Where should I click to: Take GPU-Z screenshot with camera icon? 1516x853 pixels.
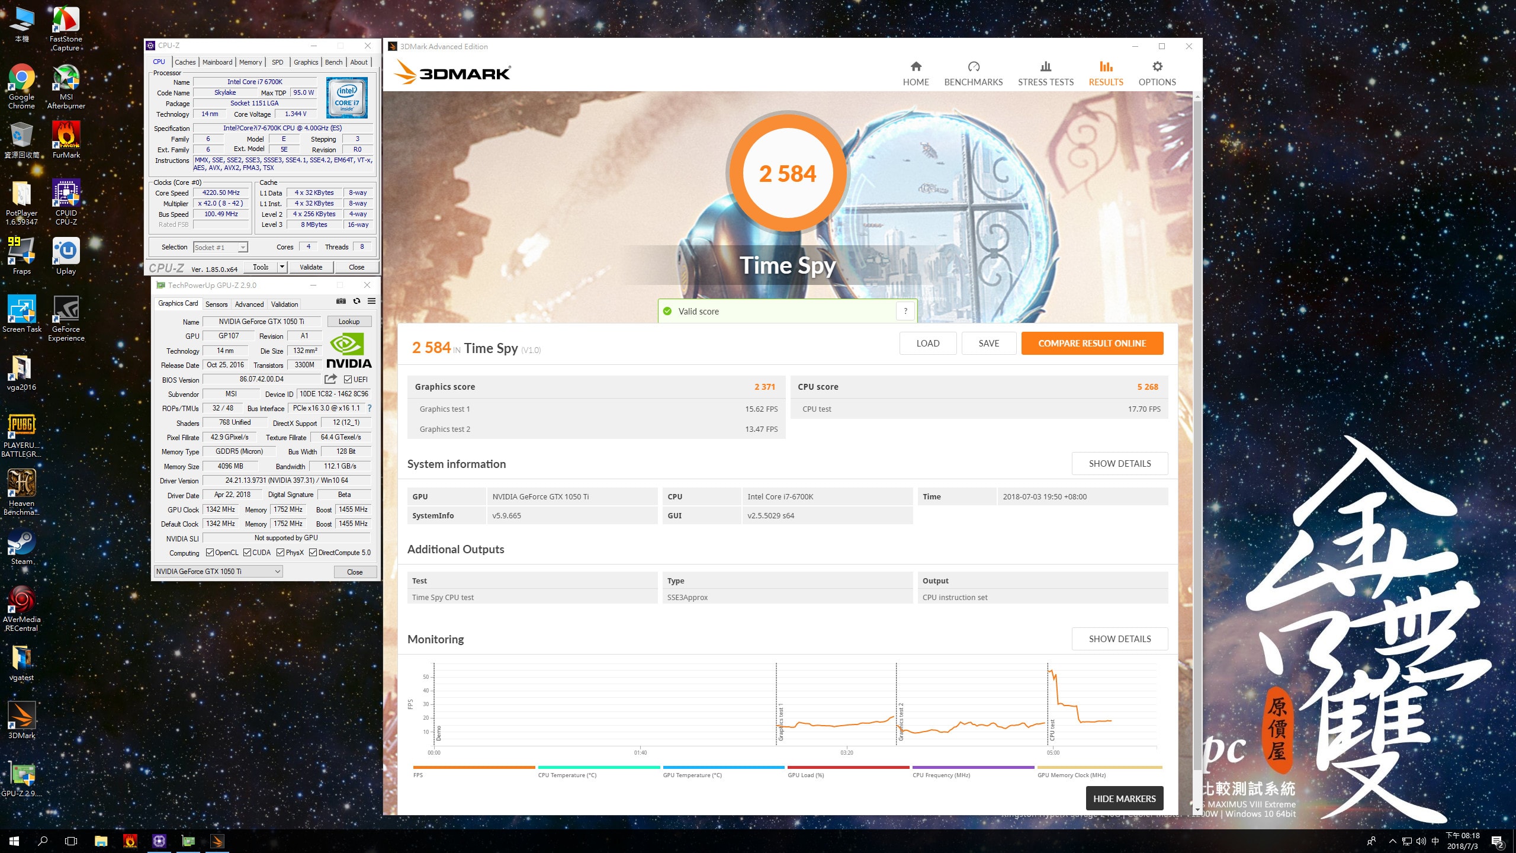341,301
